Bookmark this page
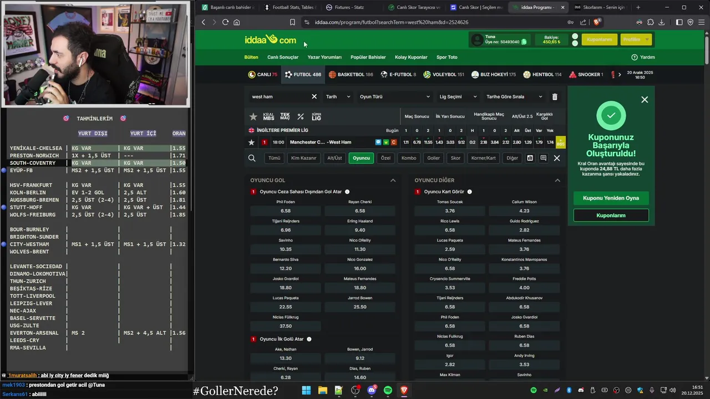710x399 pixels. click(292, 22)
